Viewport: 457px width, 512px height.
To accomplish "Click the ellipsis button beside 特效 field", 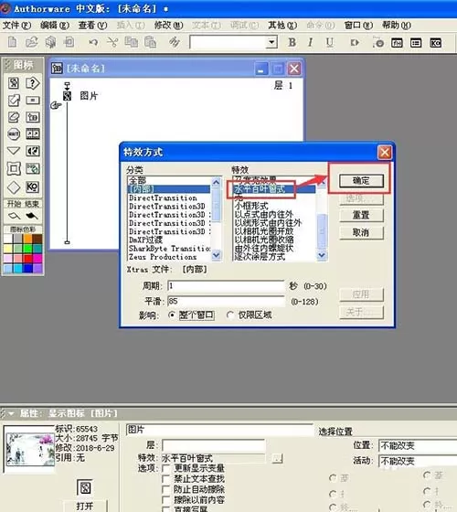I will [277, 458].
